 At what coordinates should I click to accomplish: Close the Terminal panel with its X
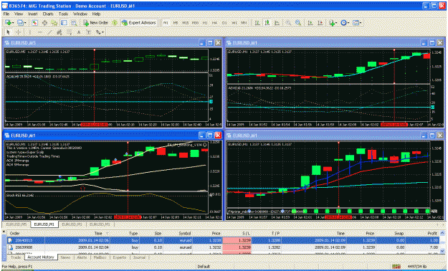pos(4,232)
